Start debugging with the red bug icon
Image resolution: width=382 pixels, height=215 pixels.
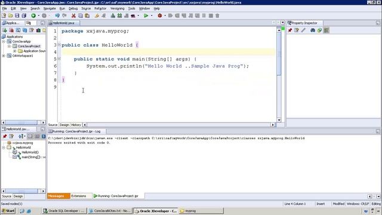coord(159,16)
